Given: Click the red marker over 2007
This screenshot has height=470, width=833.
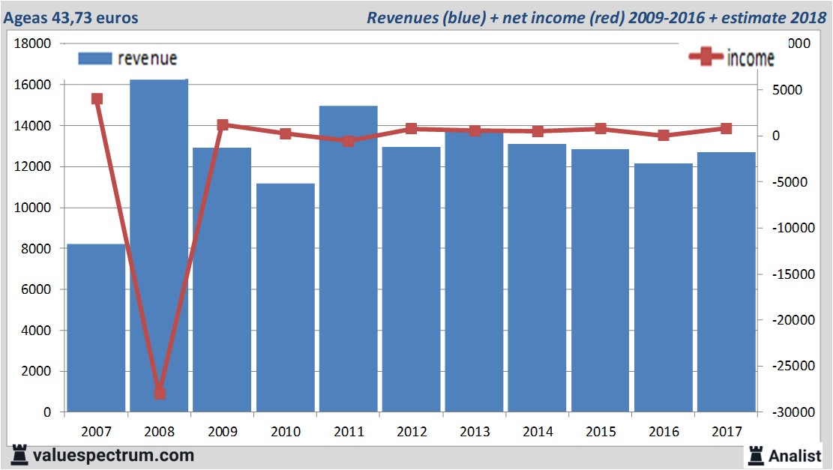Looking at the screenshot, I should point(96,98).
